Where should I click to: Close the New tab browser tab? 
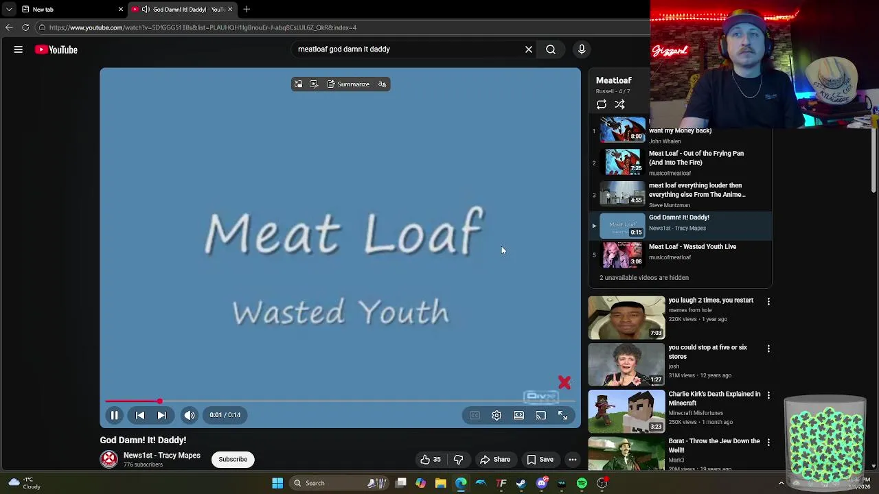pyautogui.click(x=121, y=10)
